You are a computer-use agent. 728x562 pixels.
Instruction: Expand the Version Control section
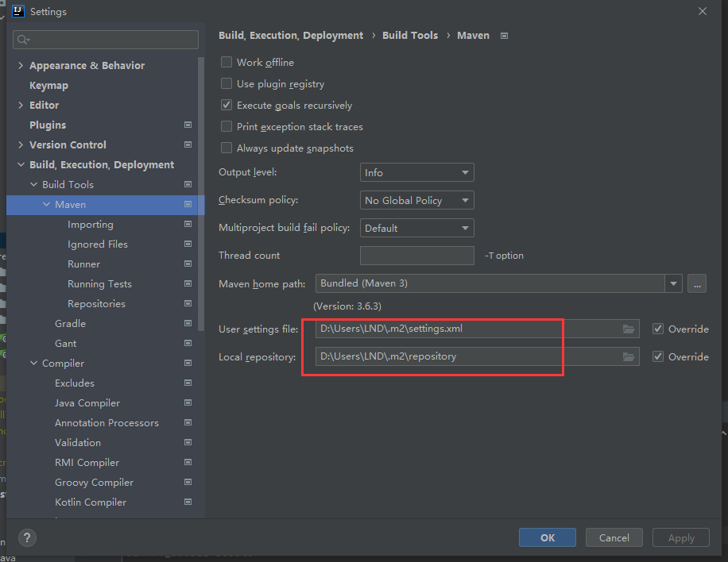[21, 144]
